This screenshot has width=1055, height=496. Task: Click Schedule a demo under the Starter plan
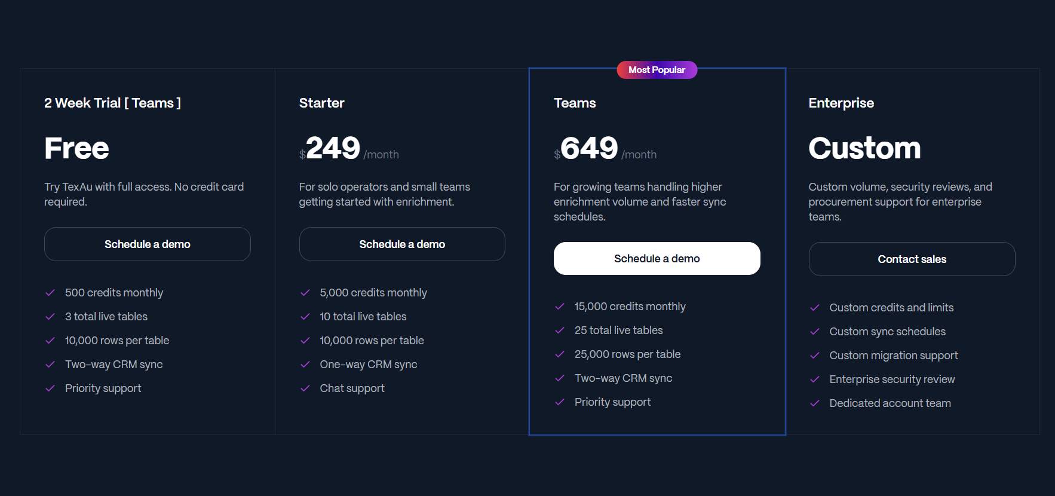tap(401, 244)
